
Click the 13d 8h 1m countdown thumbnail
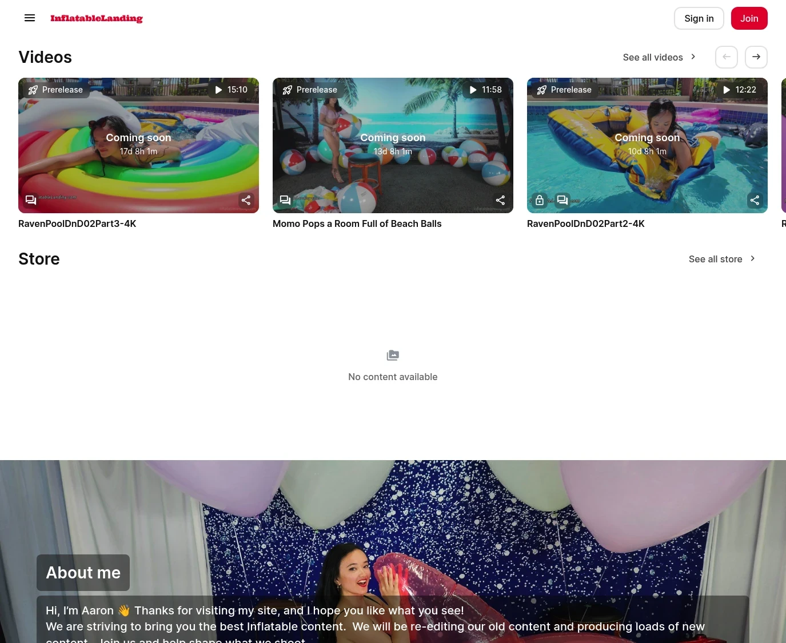pos(393,145)
